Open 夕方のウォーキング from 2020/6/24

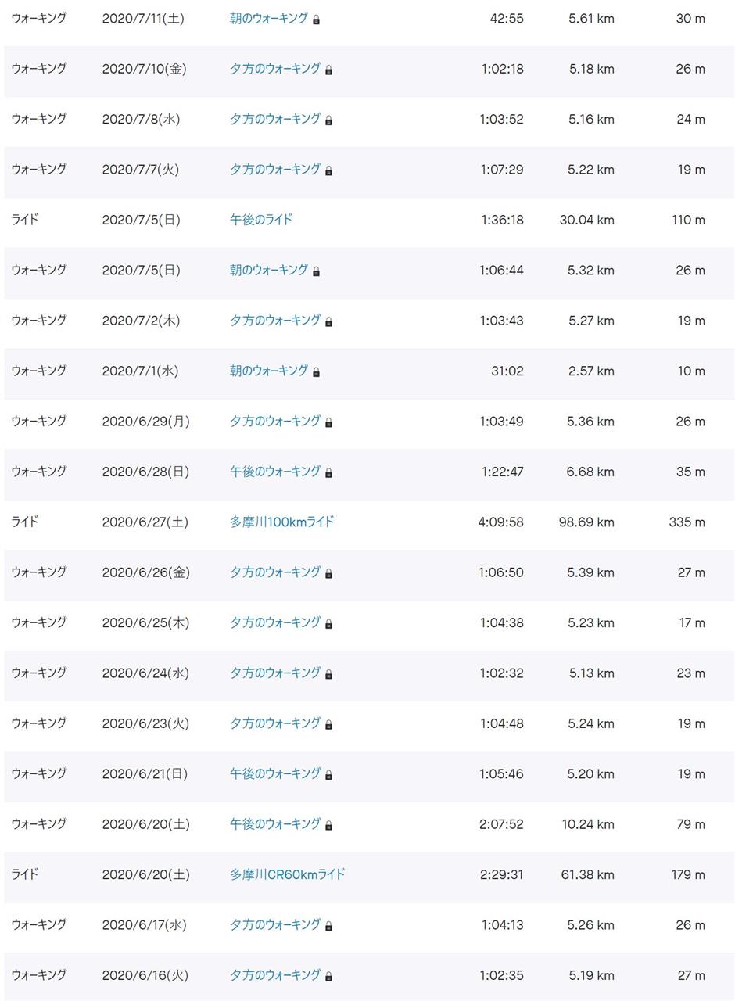pos(275,673)
